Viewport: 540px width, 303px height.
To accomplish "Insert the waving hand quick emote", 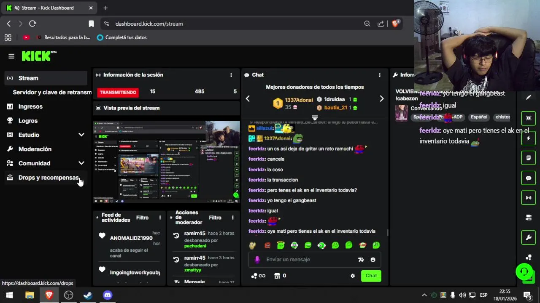I will [x=253, y=245].
